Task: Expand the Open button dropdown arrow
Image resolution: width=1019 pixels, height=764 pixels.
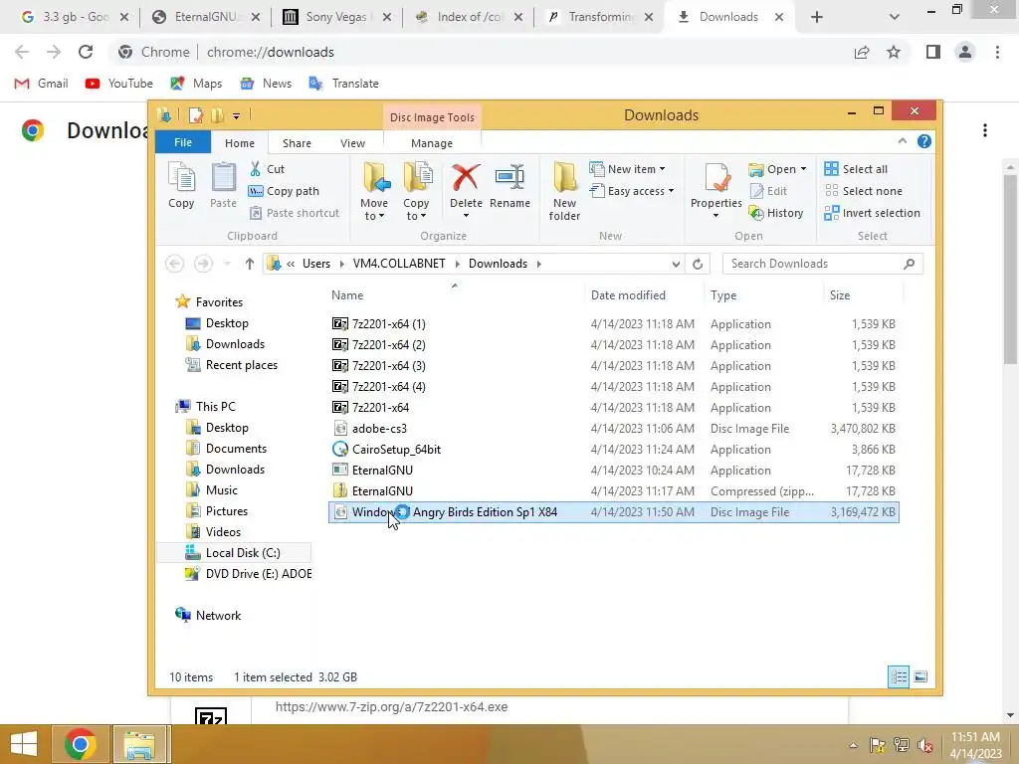Action: pos(803,169)
